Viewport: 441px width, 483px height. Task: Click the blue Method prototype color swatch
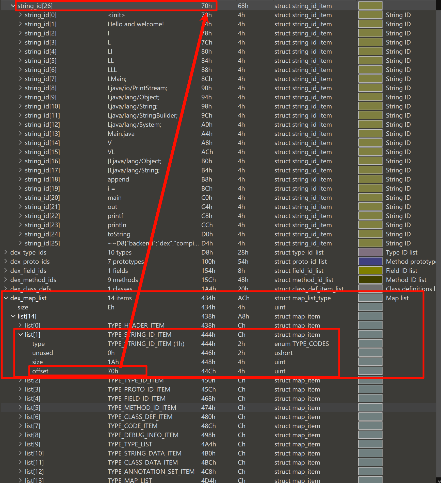point(370,262)
